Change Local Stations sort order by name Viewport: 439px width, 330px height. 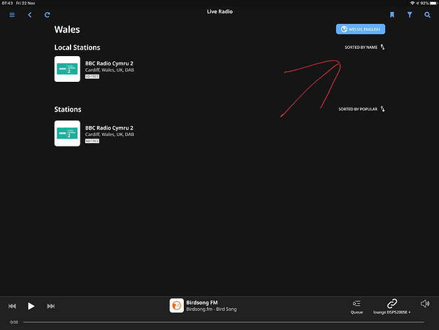coord(365,47)
